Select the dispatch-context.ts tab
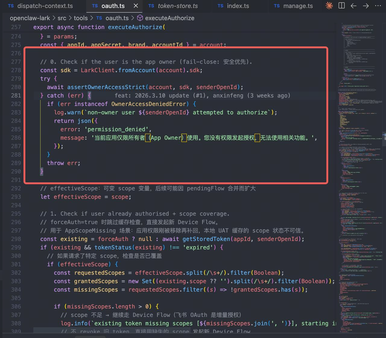 tap(41, 6)
